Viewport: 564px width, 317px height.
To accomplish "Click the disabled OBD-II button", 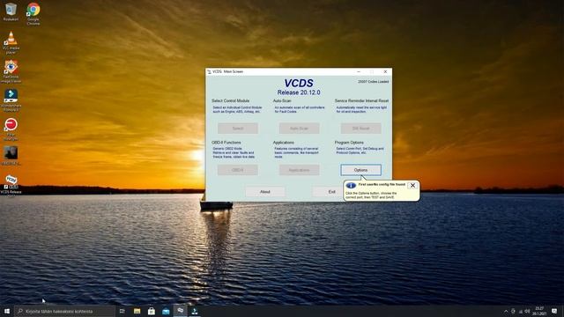I will pos(237,170).
